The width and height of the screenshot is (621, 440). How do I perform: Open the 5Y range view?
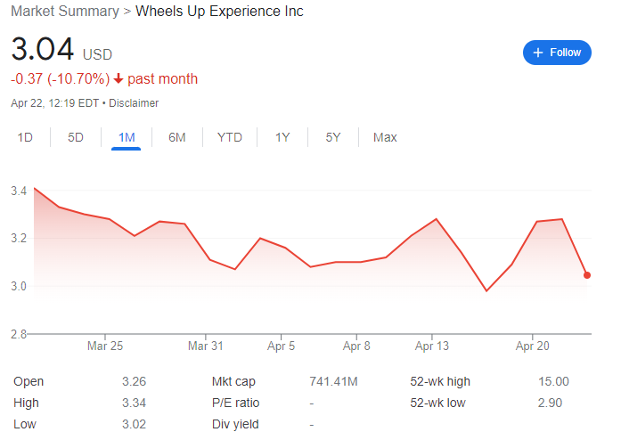pyautogui.click(x=333, y=137)
